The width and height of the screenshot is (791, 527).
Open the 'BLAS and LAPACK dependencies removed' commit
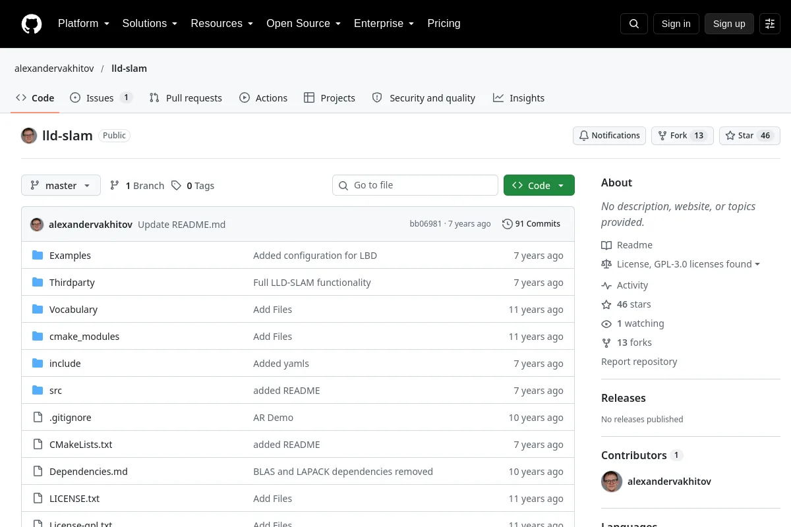pos(343,472)
